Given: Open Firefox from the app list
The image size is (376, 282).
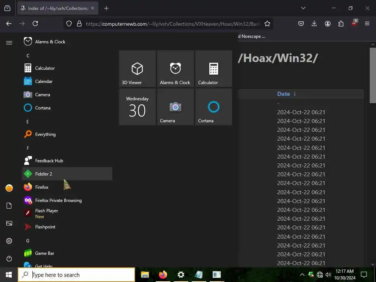Looking at the screenshot, I should 67,187.
